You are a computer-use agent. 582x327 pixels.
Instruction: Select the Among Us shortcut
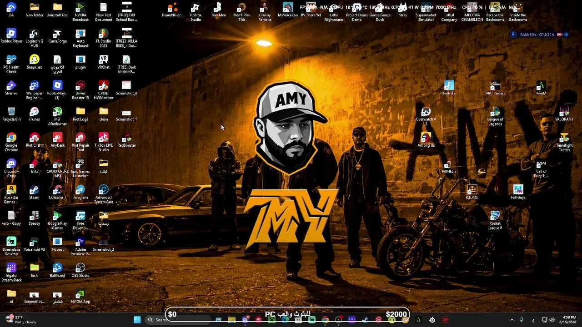(x=426, y=140)
